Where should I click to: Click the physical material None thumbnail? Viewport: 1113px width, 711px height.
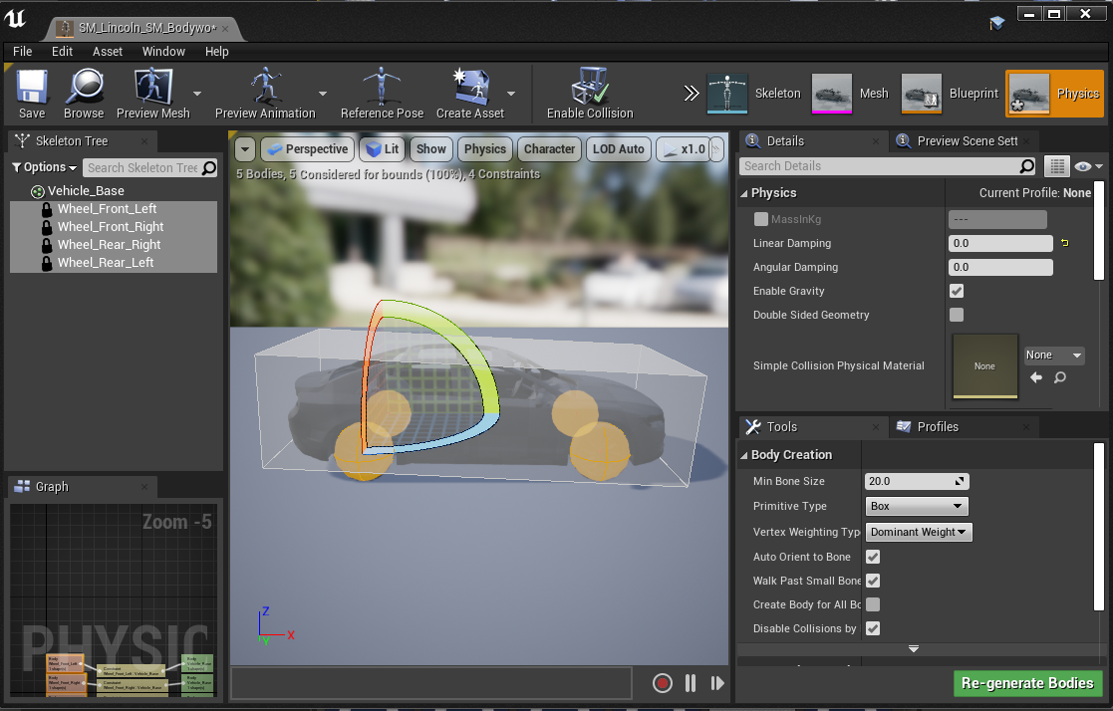(984, 366)
